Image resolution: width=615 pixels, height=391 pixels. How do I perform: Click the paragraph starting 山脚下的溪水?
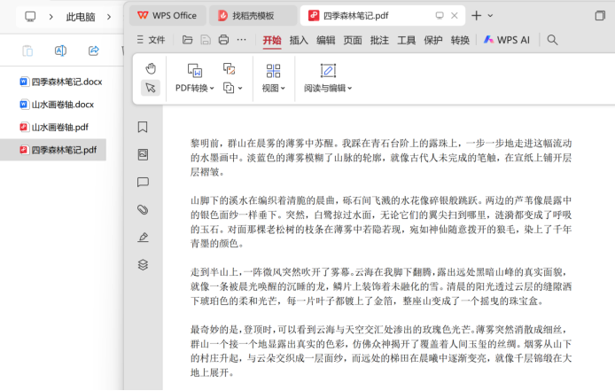coord(381,222)
